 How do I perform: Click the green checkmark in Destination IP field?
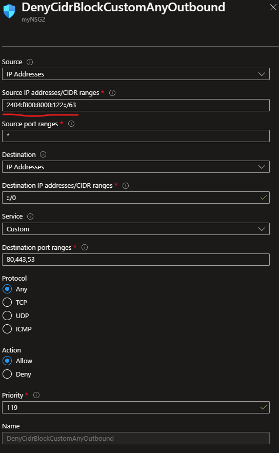[x=264, y=198]
